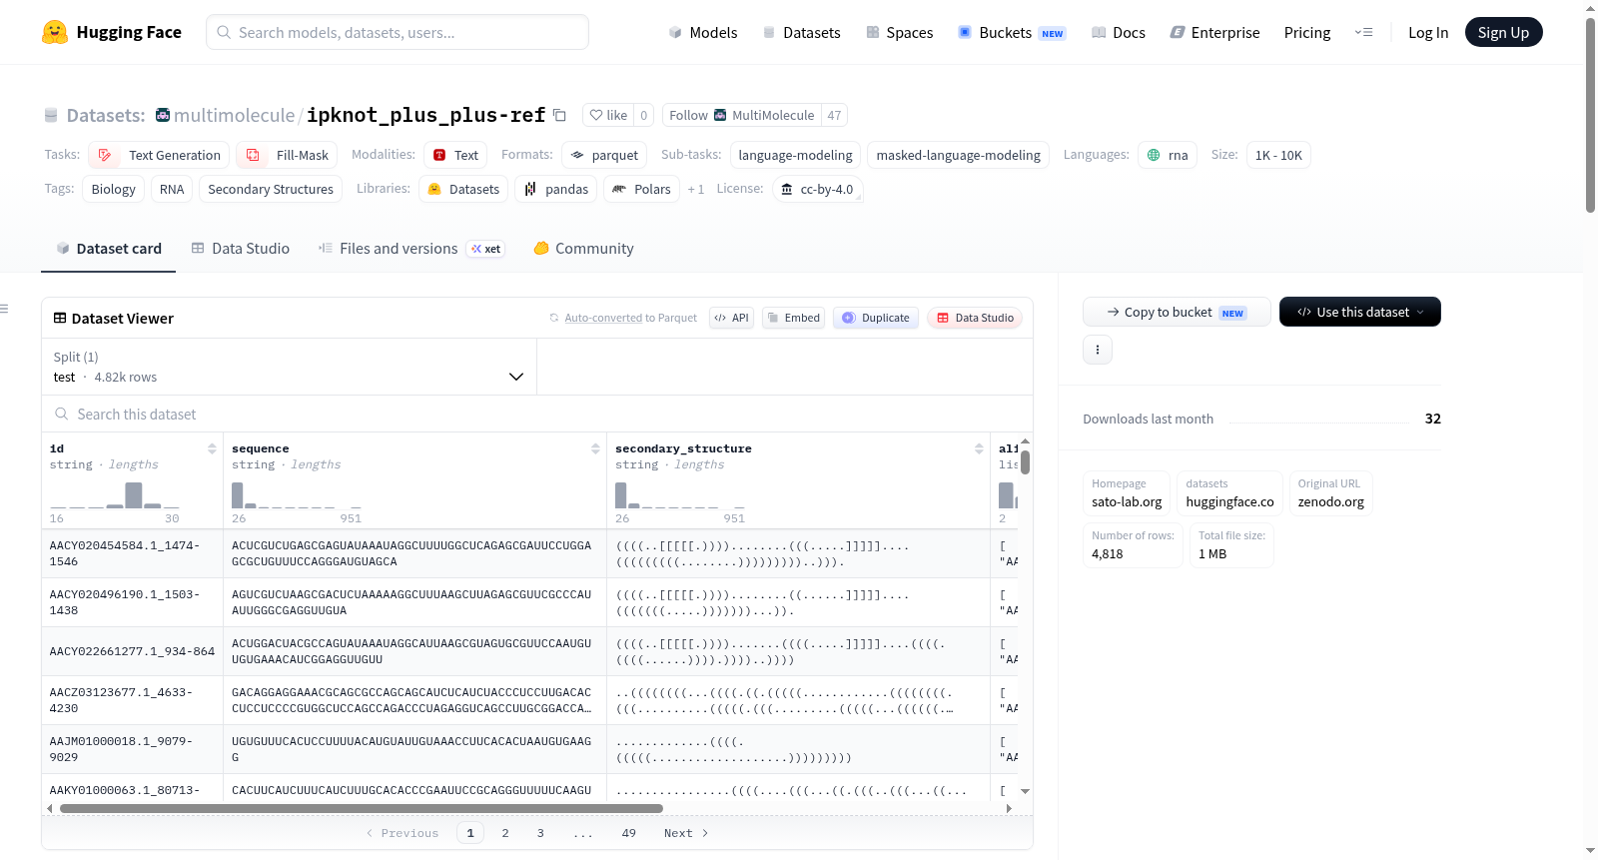Click the Log In link
This screenshot has width=1598, height=860.
coord(1428,32)
